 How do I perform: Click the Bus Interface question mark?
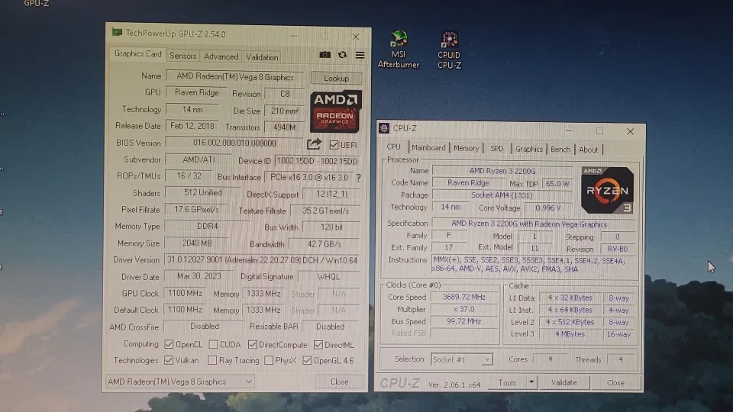pyautogui.click(x=359, y=178)
